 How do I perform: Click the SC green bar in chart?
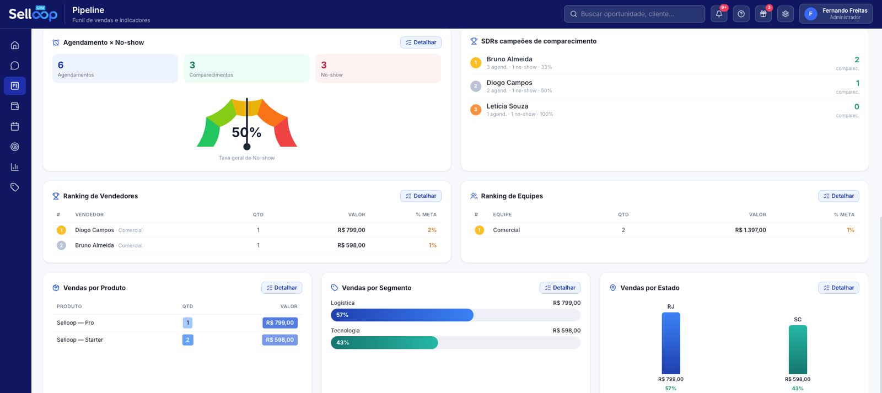(798, 350)
